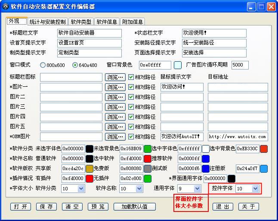Screen dimensions: 278x221
Task: Click the 状态栏文字 input field
Action: point(214,33)
